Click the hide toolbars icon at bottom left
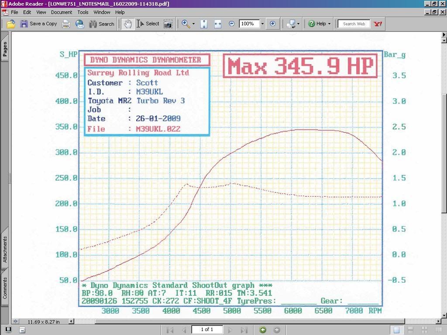The width and height of the screenshot is (447, 335). (x=22, y=330)
